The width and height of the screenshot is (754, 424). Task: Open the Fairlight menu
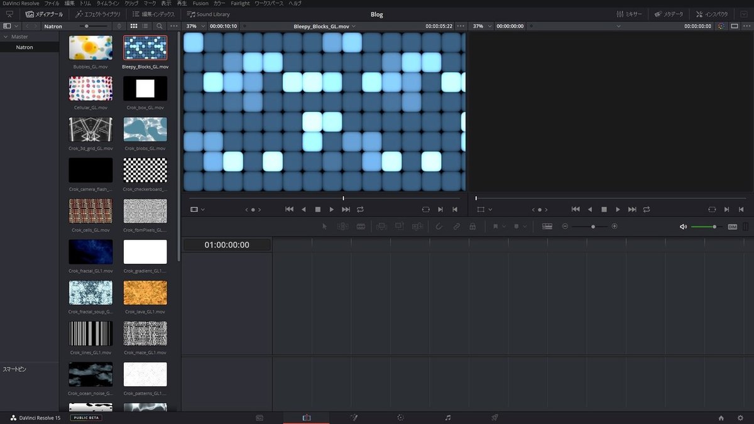(x=239, y=4)
